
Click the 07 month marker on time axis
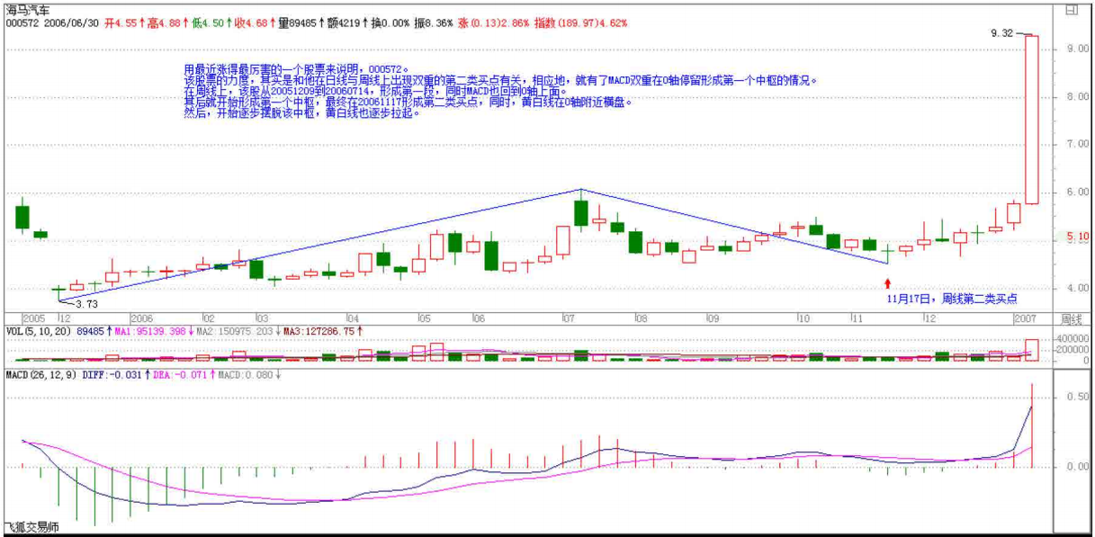point(569,318)
